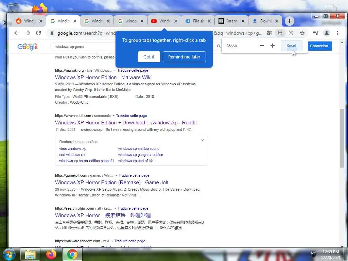Search related 'end windows xp'

click(72, 155)
